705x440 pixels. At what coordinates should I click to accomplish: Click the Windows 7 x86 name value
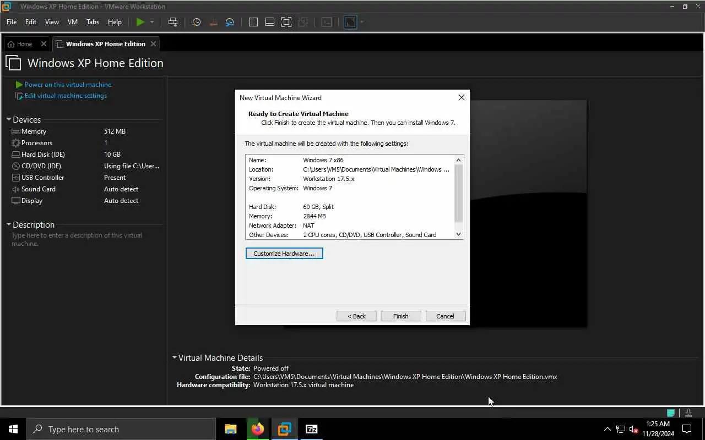click(x=323, y=160)
